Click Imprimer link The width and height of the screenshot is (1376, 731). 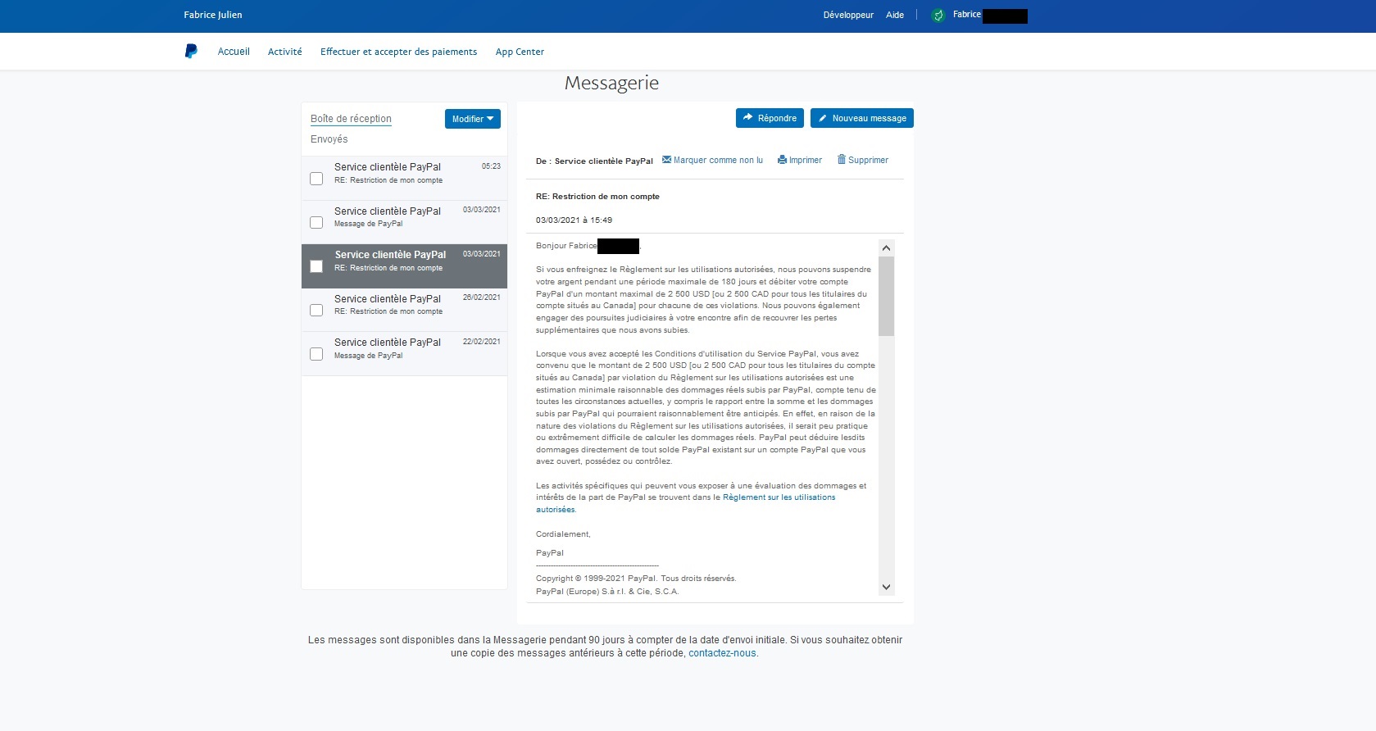[x=806, y=160]
